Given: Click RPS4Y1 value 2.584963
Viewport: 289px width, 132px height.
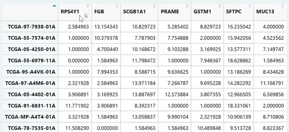Looking at the screenshot, I should (79, 27).
